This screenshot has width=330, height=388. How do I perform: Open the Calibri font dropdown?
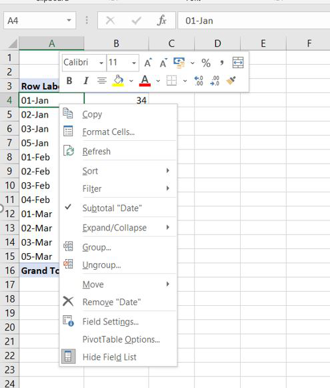(101, 63)
